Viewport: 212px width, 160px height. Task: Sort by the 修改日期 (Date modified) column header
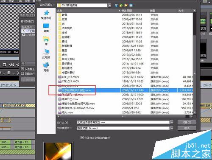[135, 11]
